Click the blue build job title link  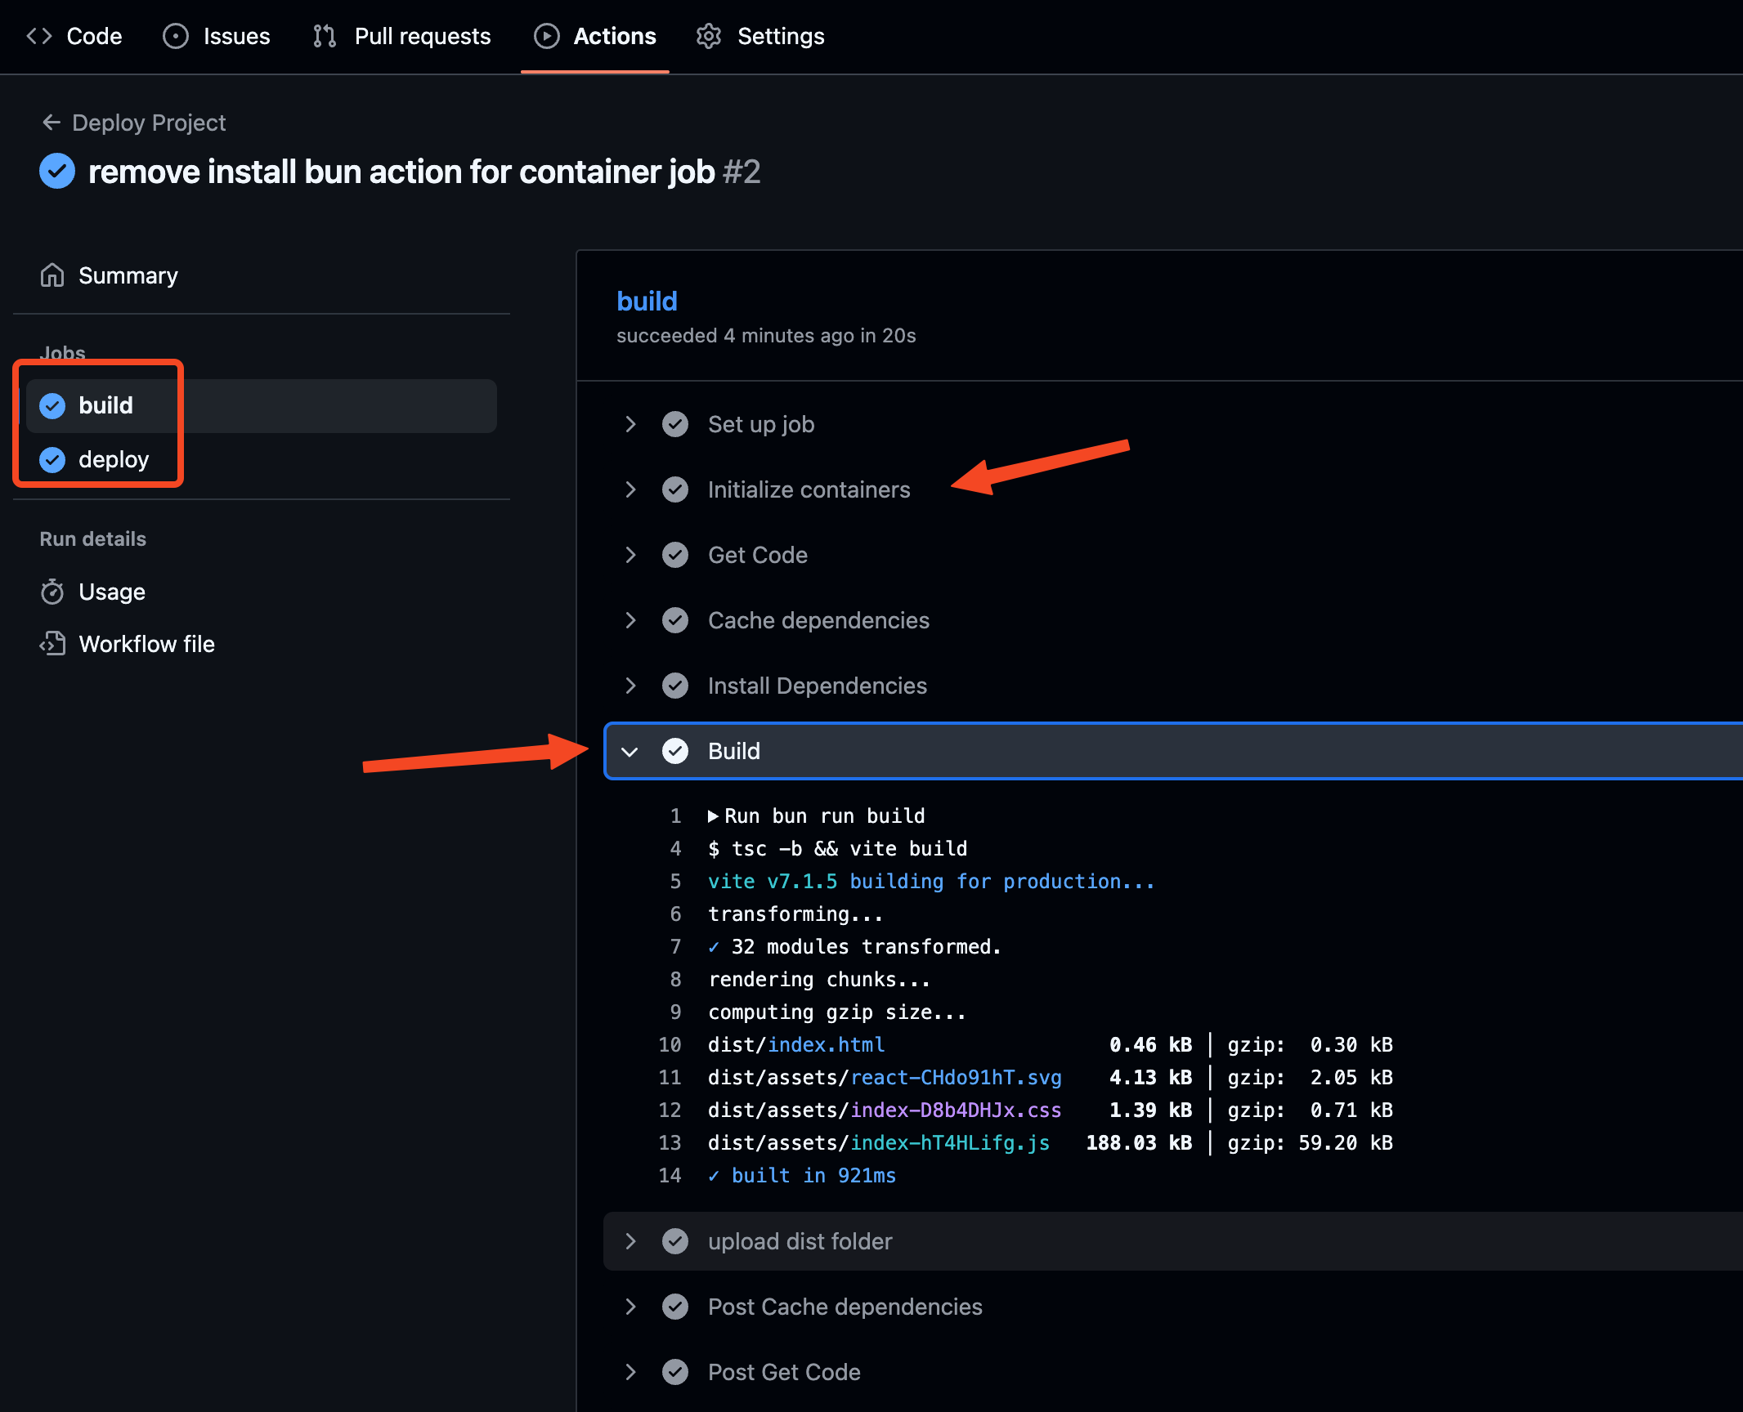tap(647, 302)
